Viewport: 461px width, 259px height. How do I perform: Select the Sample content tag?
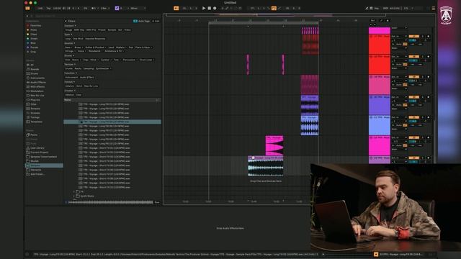pos(112,30)
